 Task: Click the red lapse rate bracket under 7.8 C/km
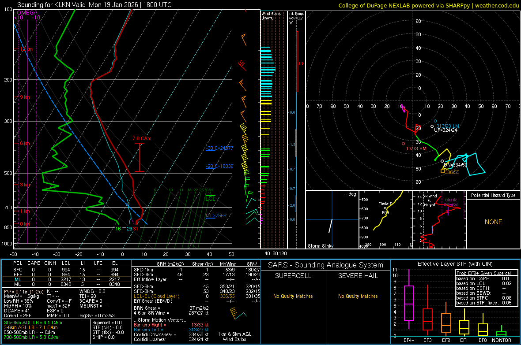click(x=139, y=157)
